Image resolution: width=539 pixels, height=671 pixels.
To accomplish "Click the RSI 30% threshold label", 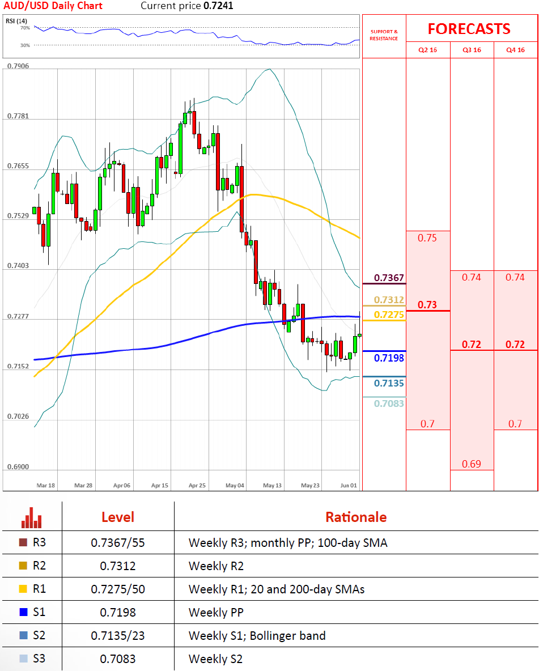I will click(26, 45).
